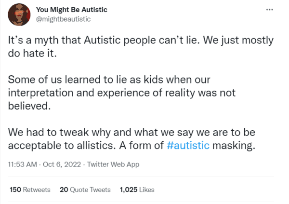Screen dimensions: 289x204
Task: Click the tweet author's profile avatar
Action: coord(19,14)
